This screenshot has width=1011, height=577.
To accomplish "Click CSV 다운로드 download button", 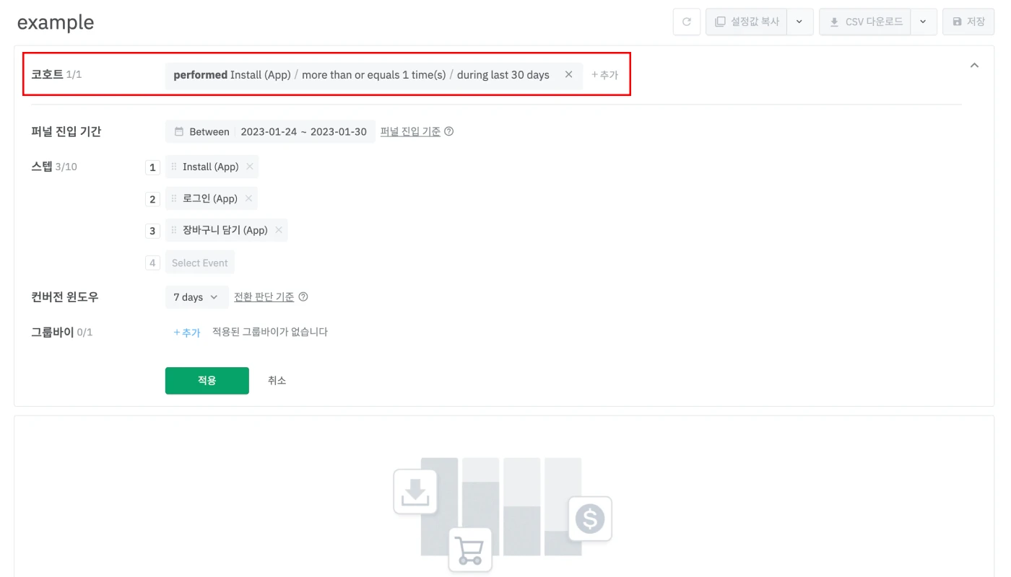I will tap(865, 22).
